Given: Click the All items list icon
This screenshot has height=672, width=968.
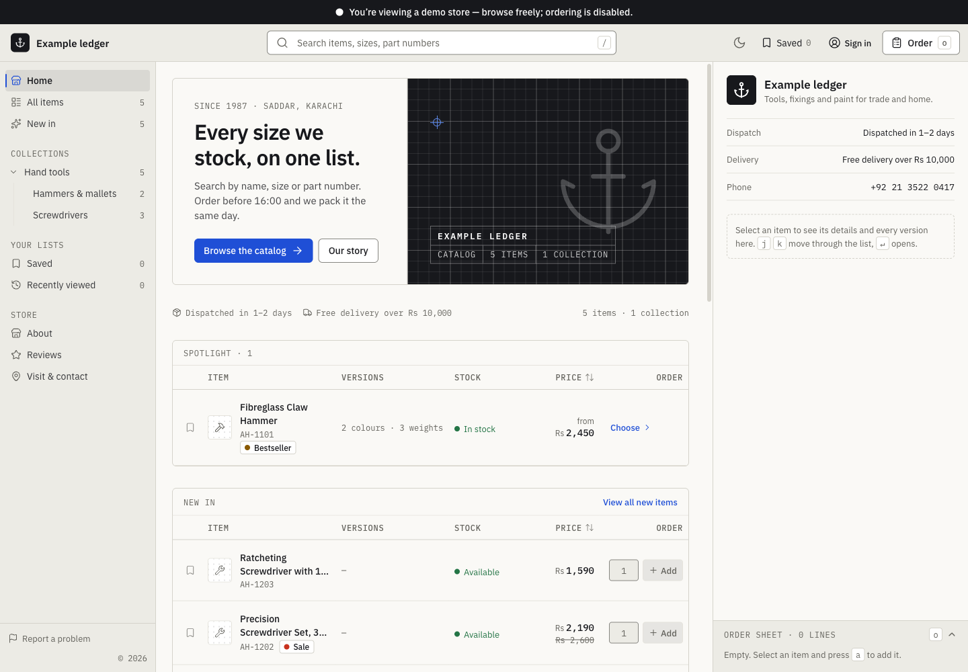Looking at the screenshot, I should tap(16, 102).
